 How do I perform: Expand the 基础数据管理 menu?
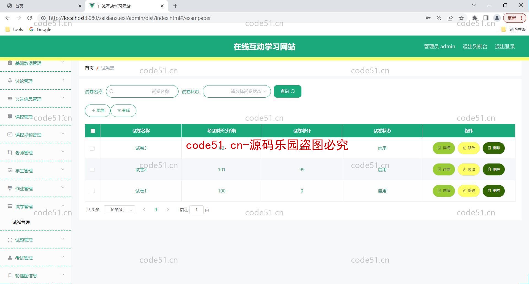35,63
